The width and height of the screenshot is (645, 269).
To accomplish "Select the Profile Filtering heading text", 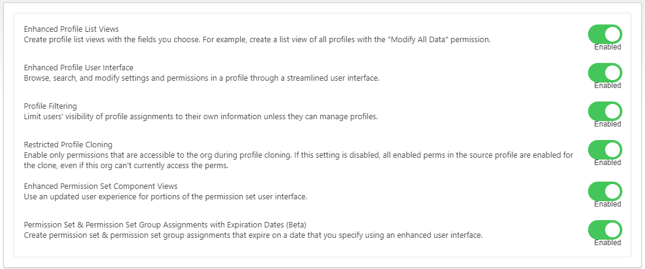I will click(x=50, y=106).
